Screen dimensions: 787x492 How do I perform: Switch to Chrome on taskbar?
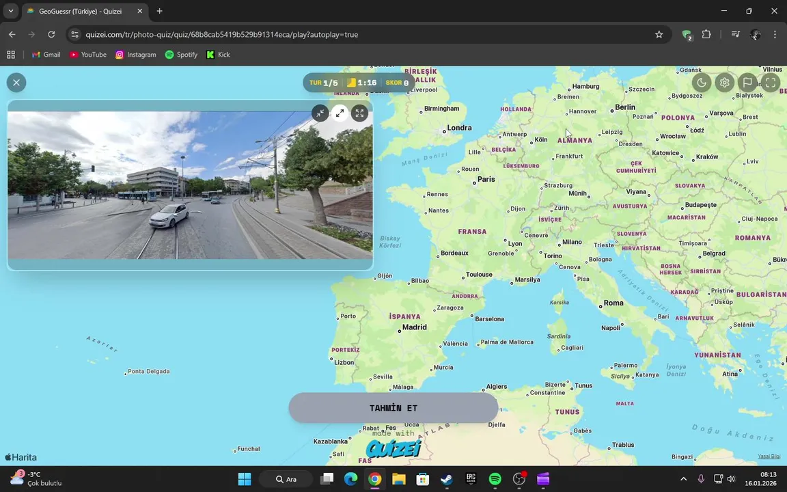click(374, 479)
